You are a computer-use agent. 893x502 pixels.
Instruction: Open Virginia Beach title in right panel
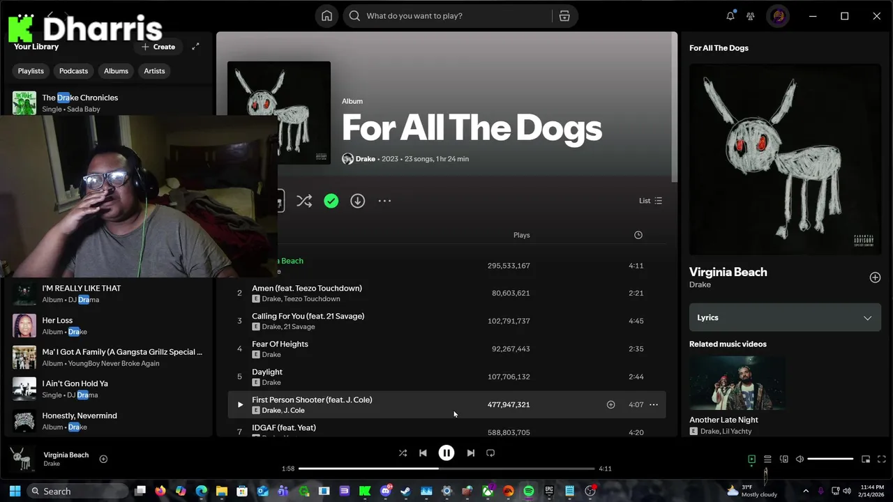728,272
